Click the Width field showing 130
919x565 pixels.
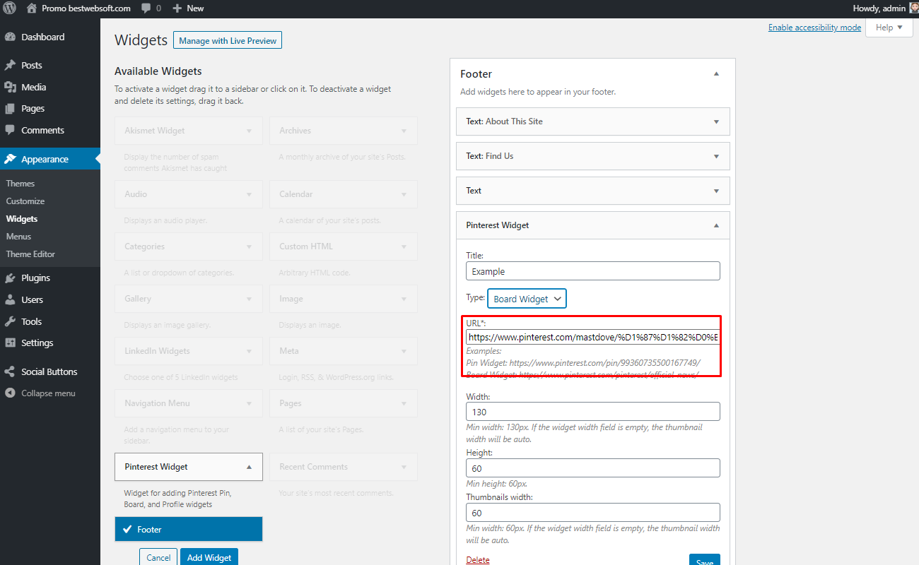[x=593, y=412]
